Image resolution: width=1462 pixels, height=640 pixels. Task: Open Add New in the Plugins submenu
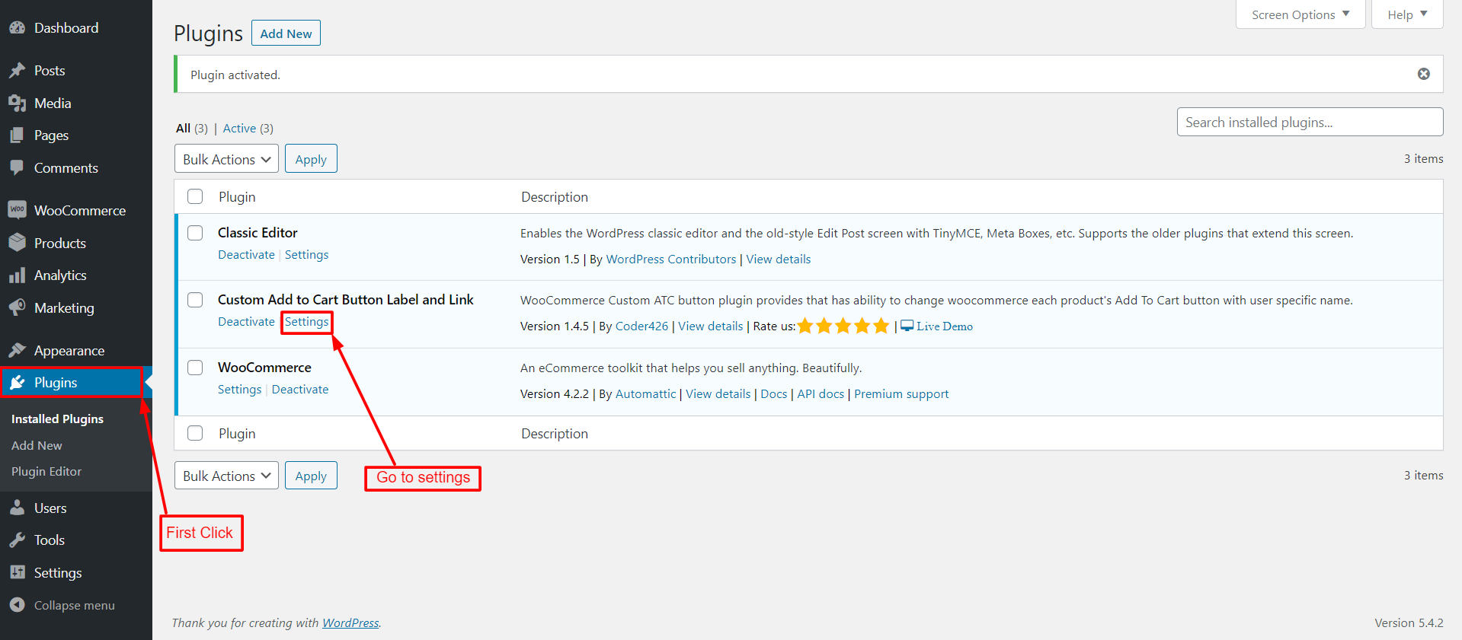(37, 446)
